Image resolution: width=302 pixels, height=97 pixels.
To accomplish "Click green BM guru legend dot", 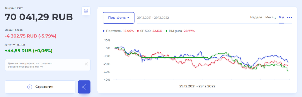I will click(x=166, y=31).
